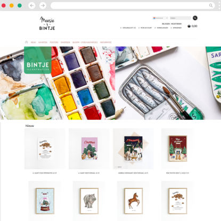The width and height of the screenshot is (221, 221).
Task: Click the magnifier icon in the address bar
Action: click(211, 5)
